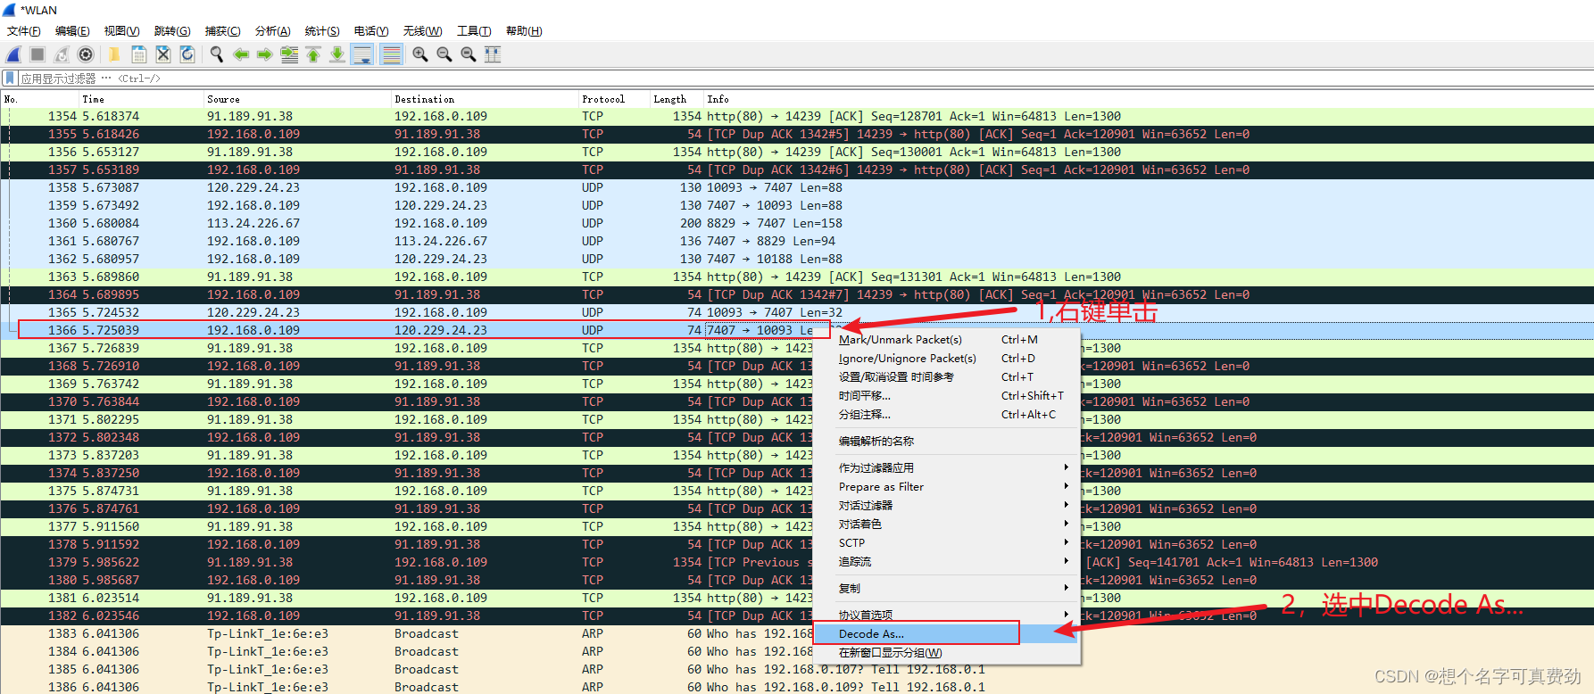Viewport: 1594px width, 694px height.
Task: Click the zoom in icon
Action: [419, 54]
